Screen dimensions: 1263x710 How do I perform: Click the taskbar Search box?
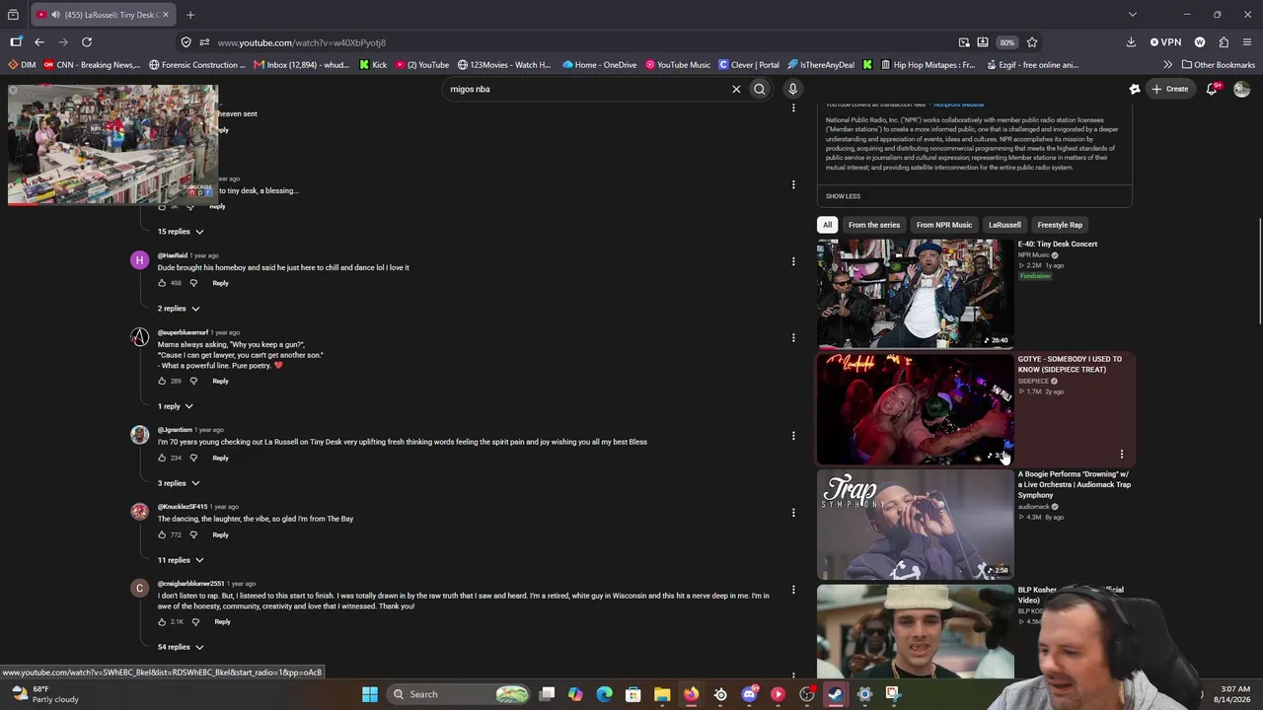(x=461, y=694)
